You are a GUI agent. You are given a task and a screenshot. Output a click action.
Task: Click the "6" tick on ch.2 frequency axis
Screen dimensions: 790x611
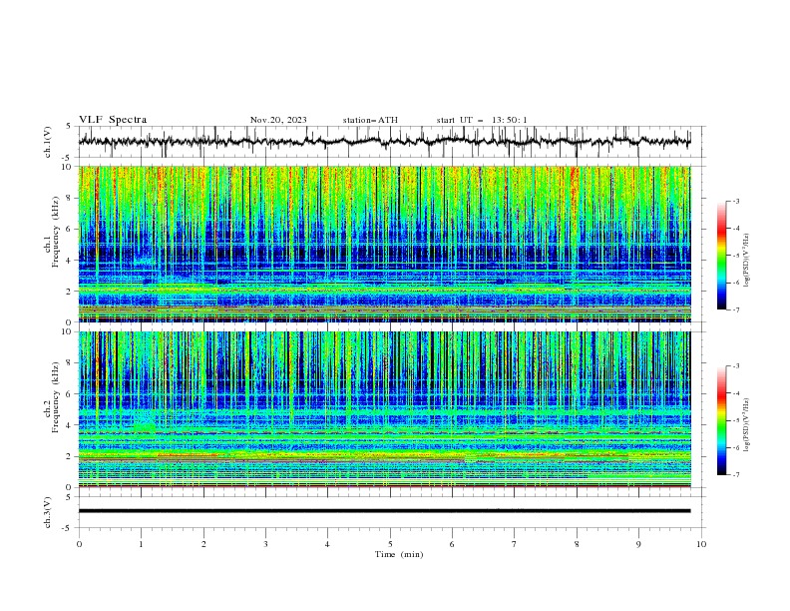(x=70, y=394)
